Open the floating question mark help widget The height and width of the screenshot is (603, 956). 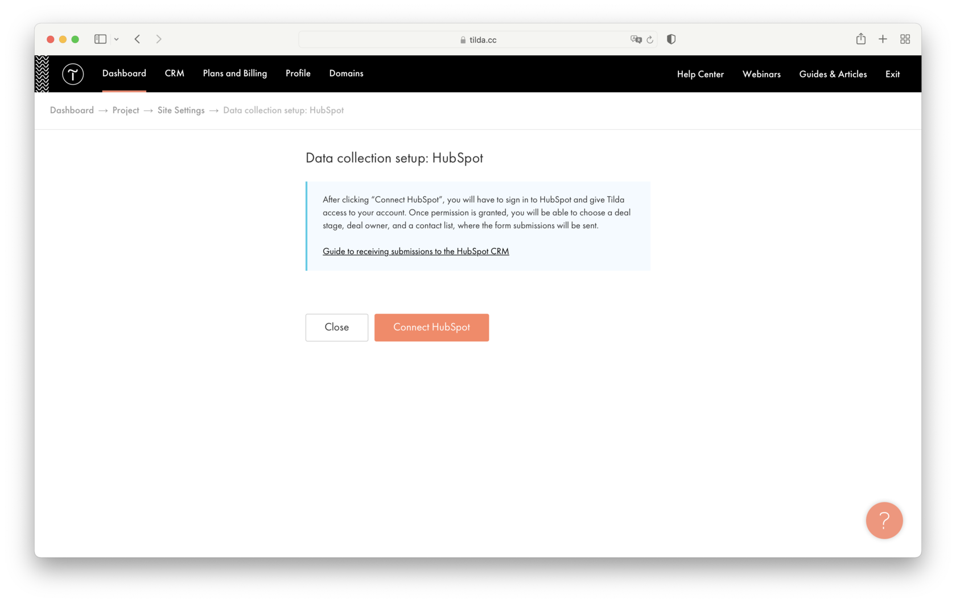coord(884,520)
